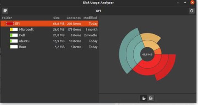Image resolution: width=198 pixels, height=105 pixels.
Task: Click the 179 items contents cell
Action: [x=74, y=29]
